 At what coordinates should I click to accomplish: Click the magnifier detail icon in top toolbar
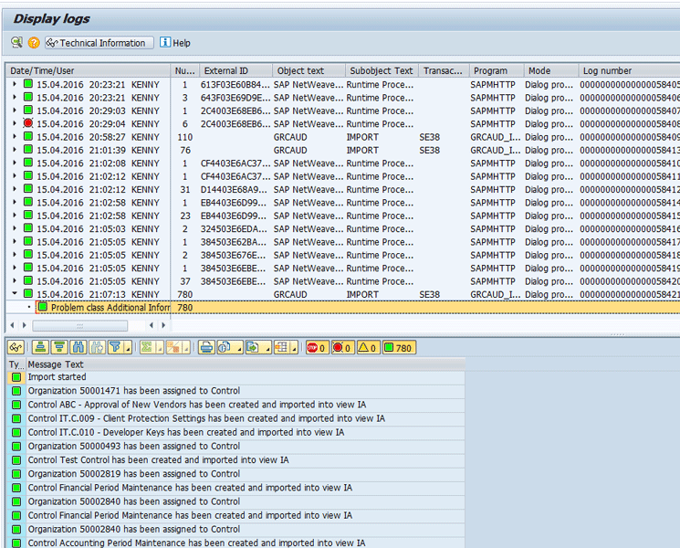[16, 43]
